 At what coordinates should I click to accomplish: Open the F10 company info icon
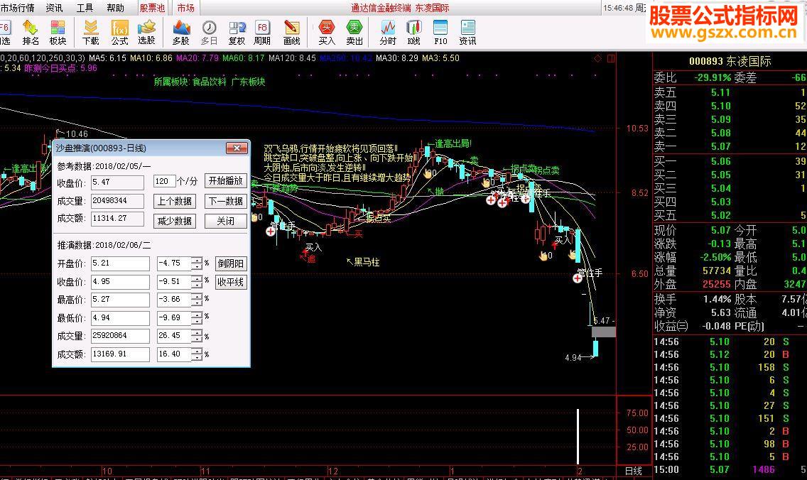pyautogui.click(x=440, y=33)
